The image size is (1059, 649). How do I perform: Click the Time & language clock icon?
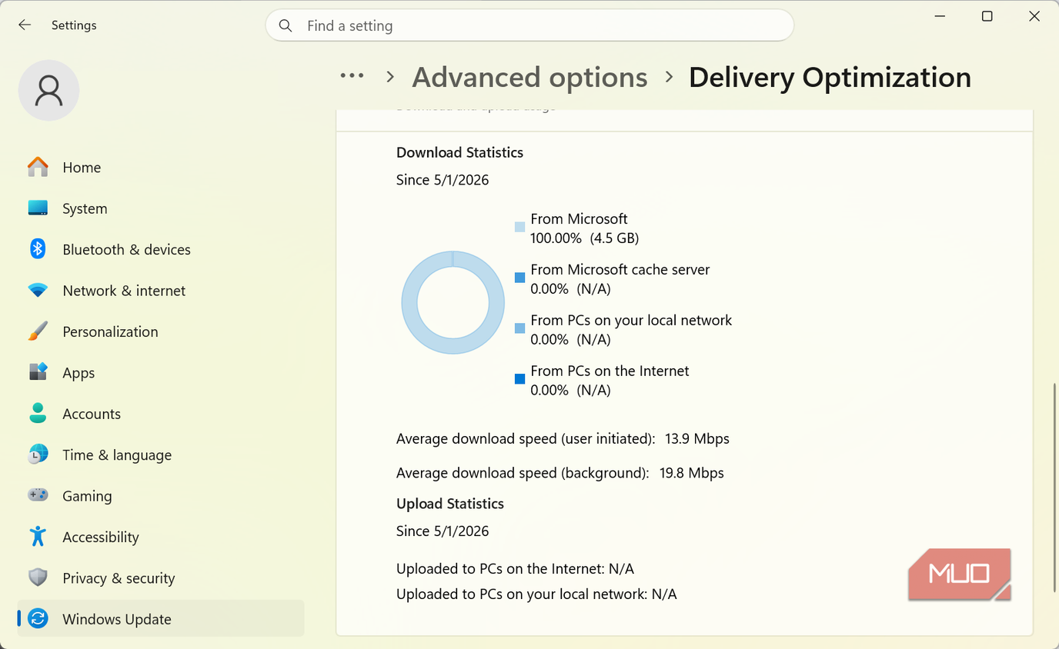pos(38,454)
